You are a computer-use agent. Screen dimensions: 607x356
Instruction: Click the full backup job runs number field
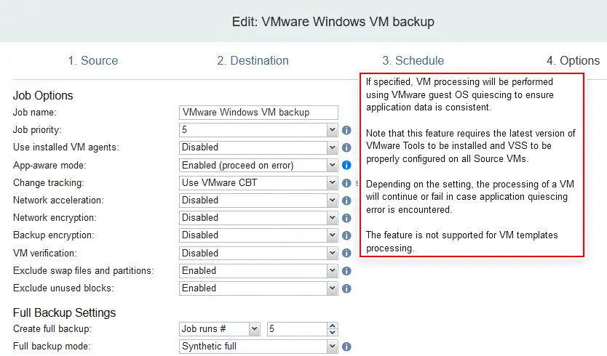pyautogui.click(x=297, y=329)
